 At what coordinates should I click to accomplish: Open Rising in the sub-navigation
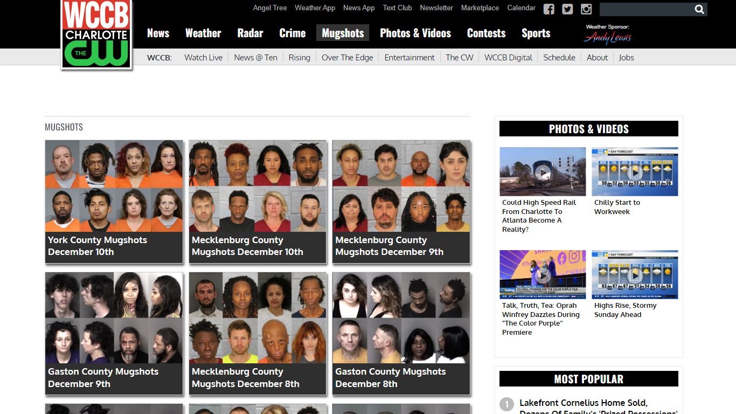tap(299, 57)
